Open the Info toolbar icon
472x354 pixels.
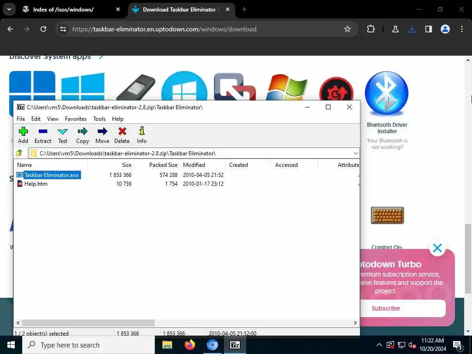tap(142, 135)
